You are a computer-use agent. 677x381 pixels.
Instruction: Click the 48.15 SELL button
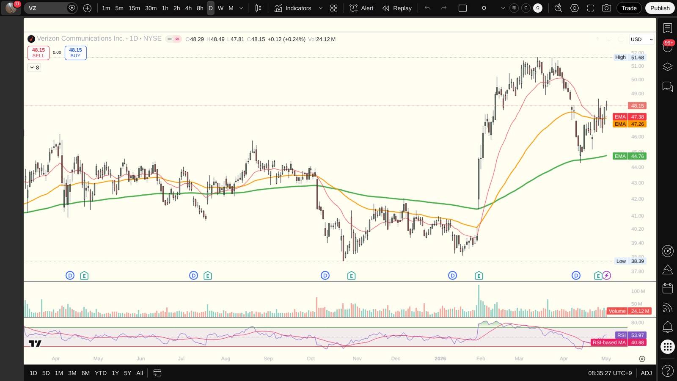point(39,52)
